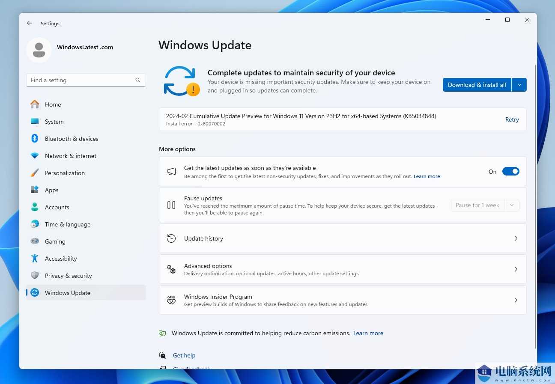Select Windows Update label in sidebar

pyautogui.click(x=68, y=293)
